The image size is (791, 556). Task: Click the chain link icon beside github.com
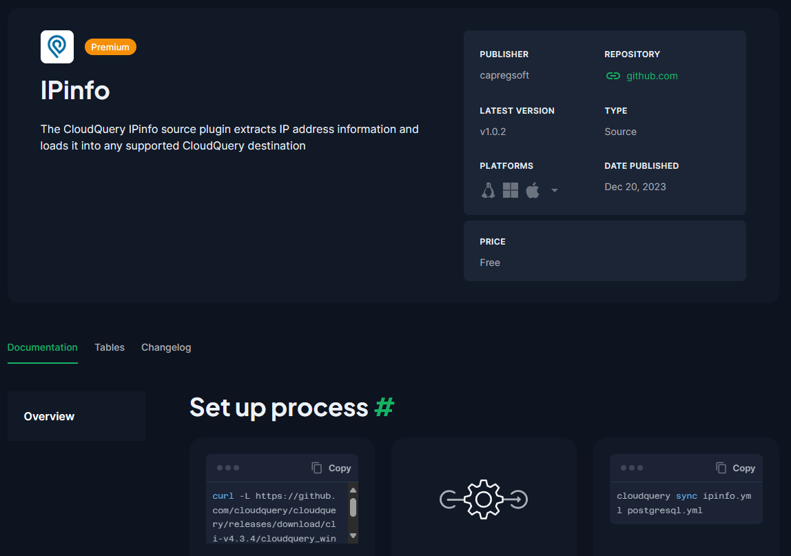coord(613,76)
